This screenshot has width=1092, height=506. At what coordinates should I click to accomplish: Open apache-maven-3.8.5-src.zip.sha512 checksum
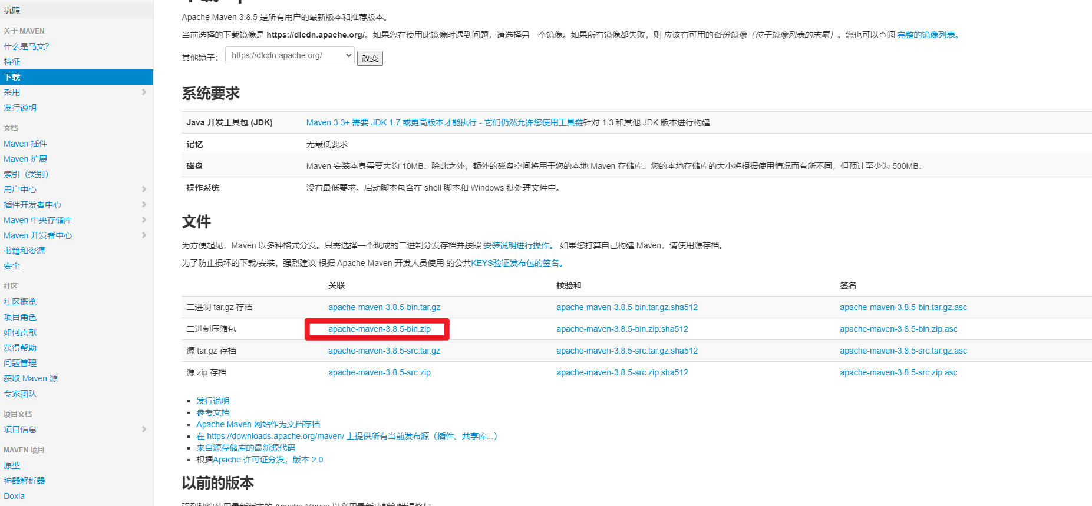(x=622, y=372)
